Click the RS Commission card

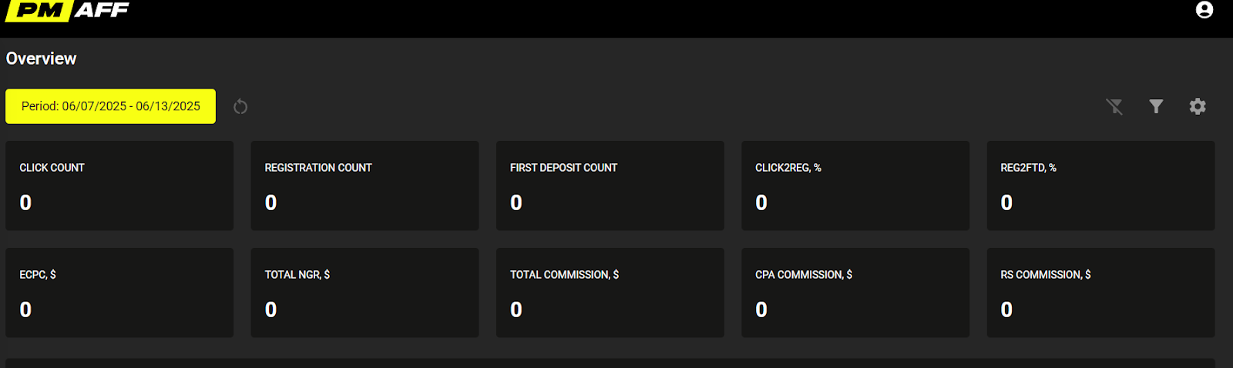(1100, 292)
